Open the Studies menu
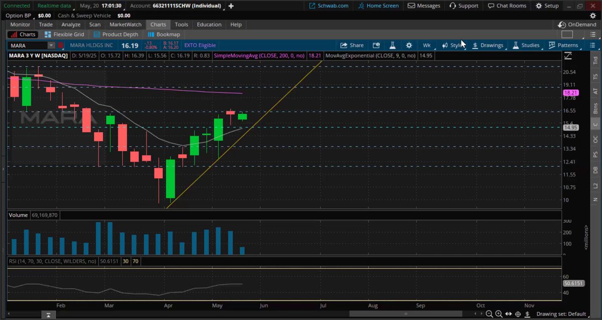 [526, 45]
